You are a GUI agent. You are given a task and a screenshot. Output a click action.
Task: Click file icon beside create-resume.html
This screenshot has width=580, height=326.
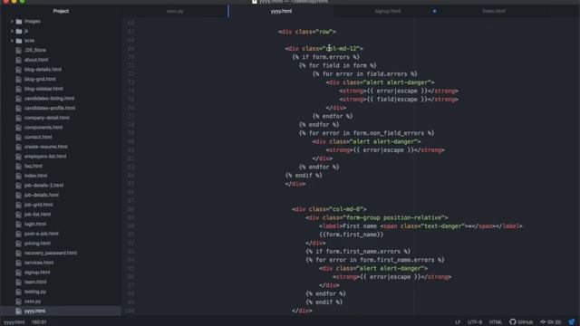point(18,147)
